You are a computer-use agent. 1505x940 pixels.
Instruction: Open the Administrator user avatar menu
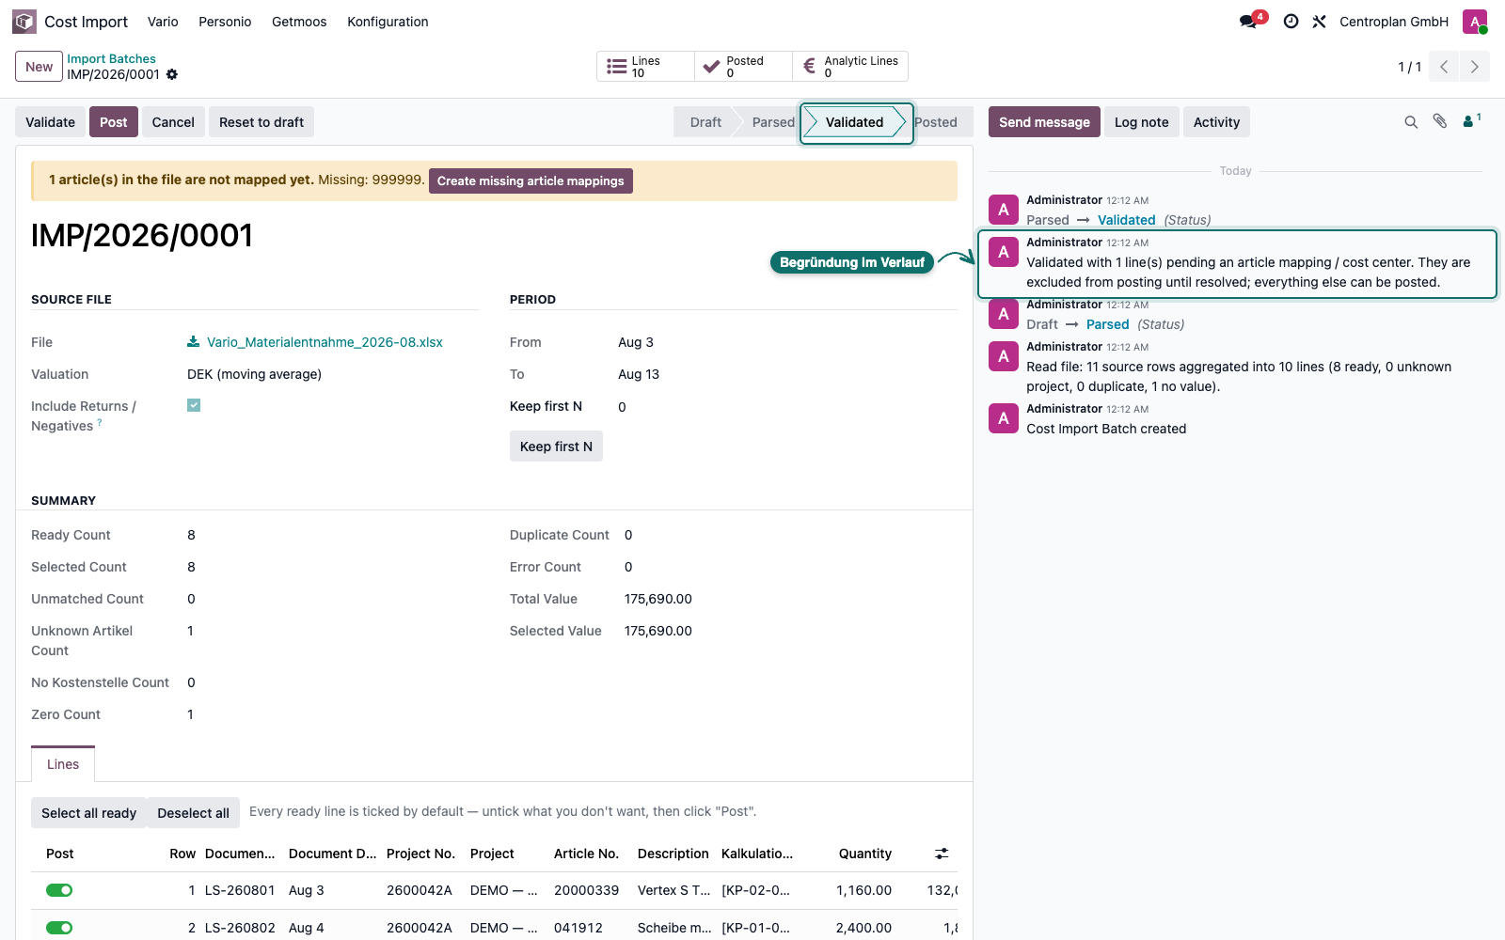1475,22
